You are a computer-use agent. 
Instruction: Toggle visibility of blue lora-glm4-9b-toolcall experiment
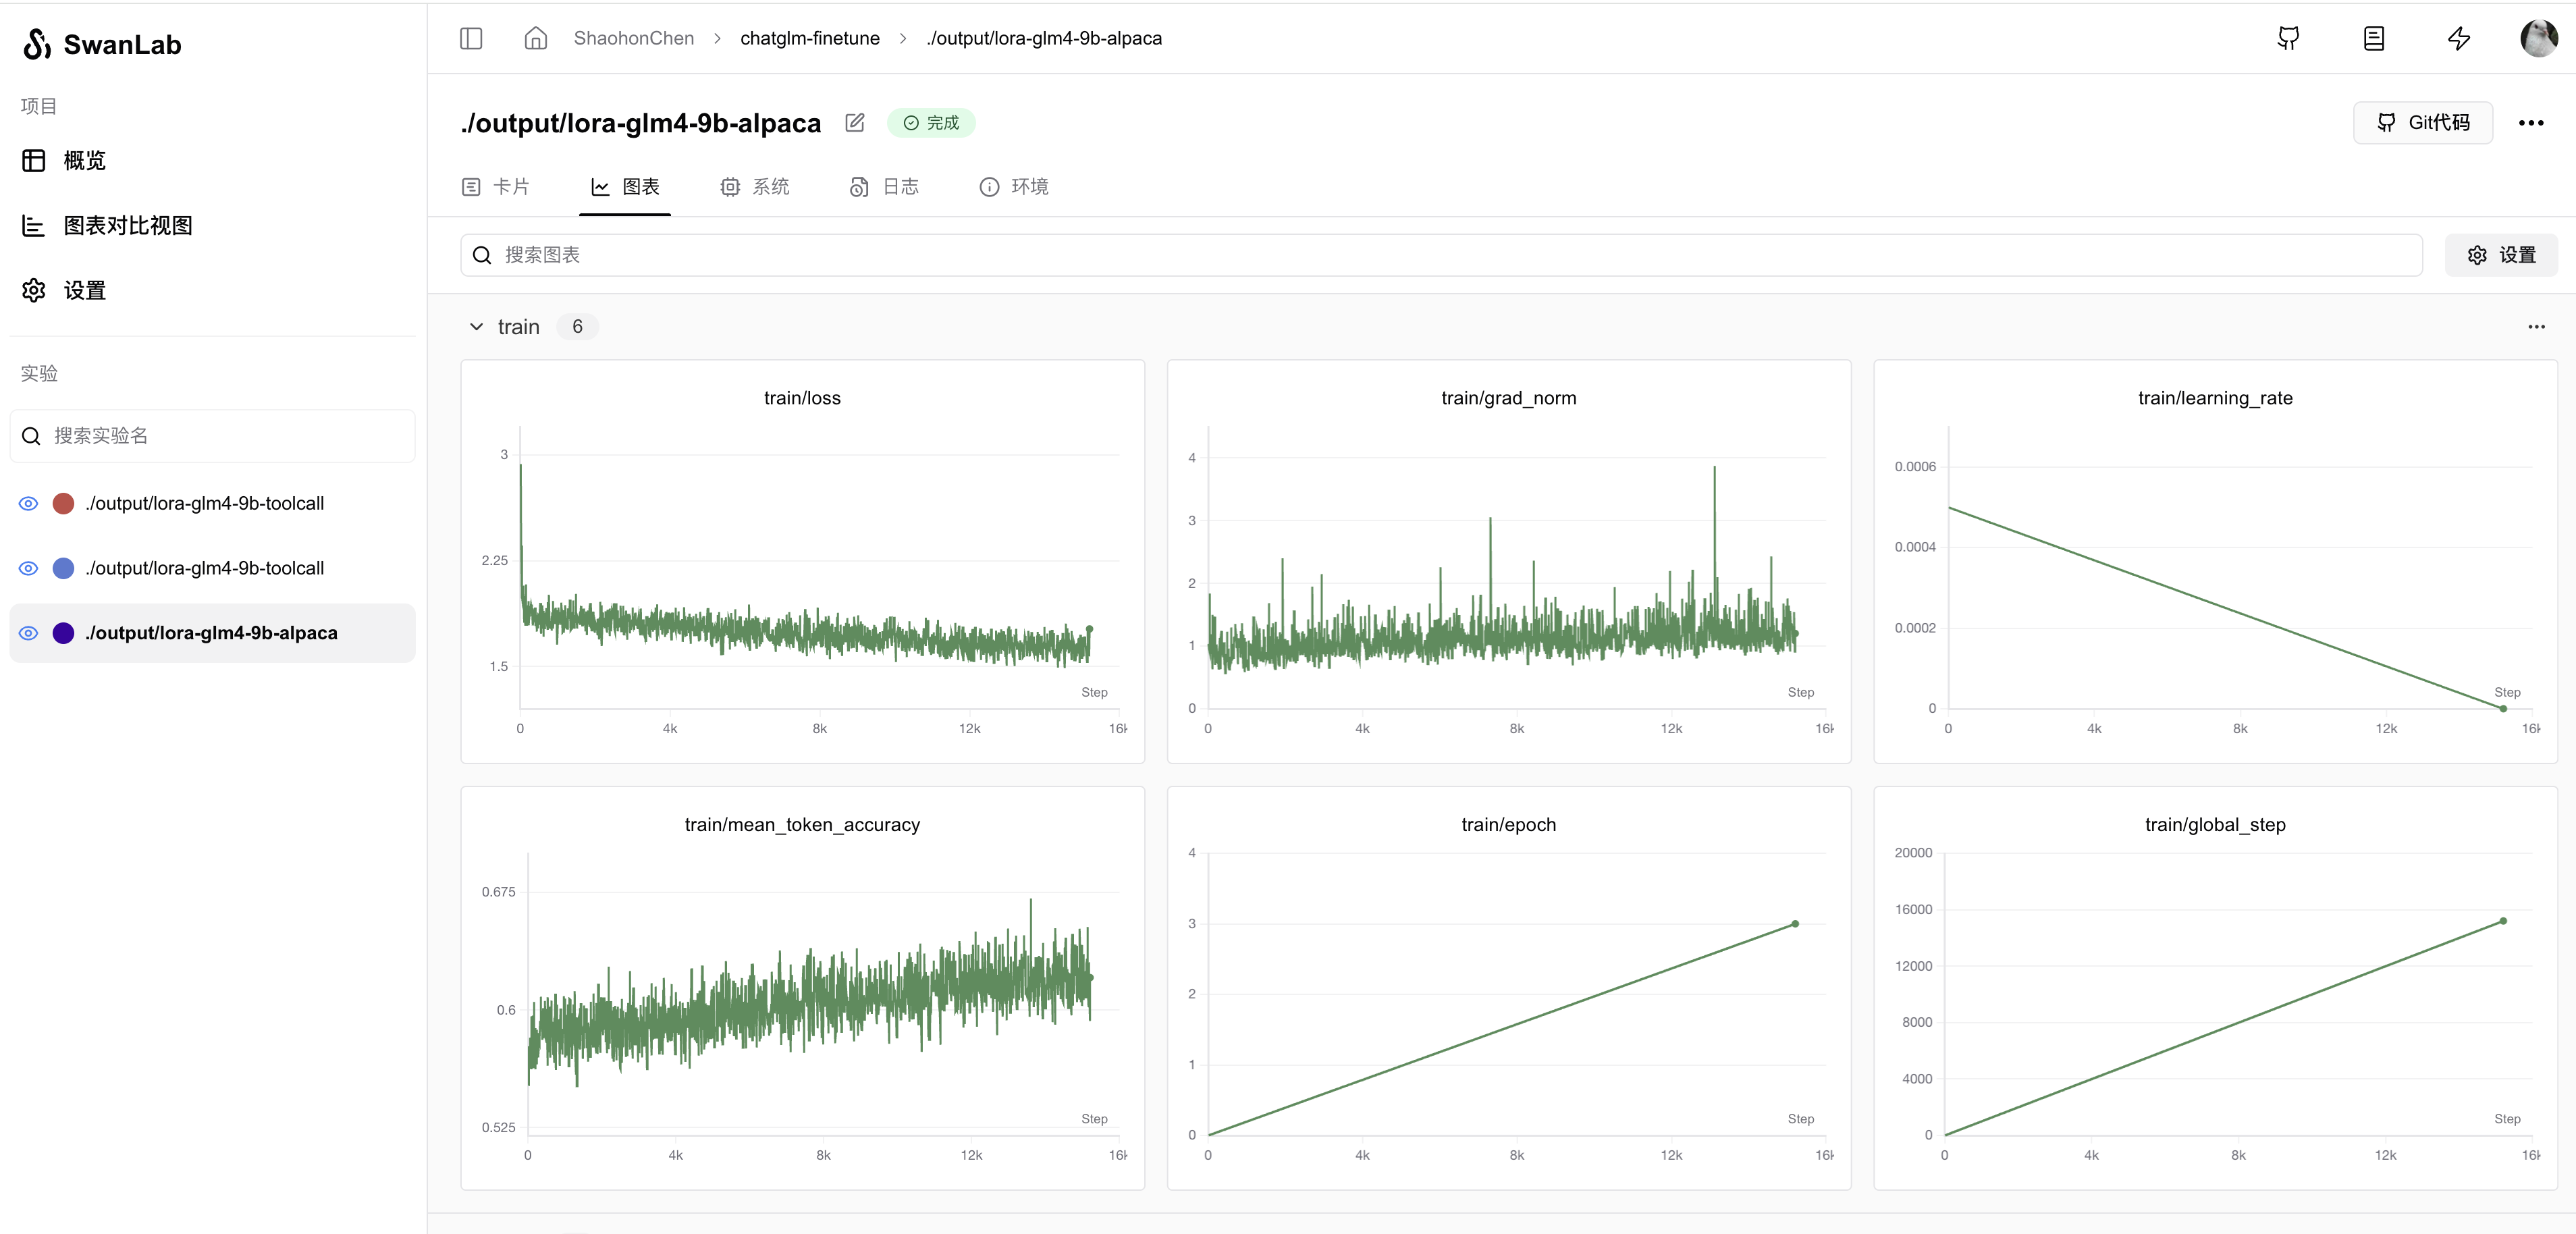coord(29,568)
